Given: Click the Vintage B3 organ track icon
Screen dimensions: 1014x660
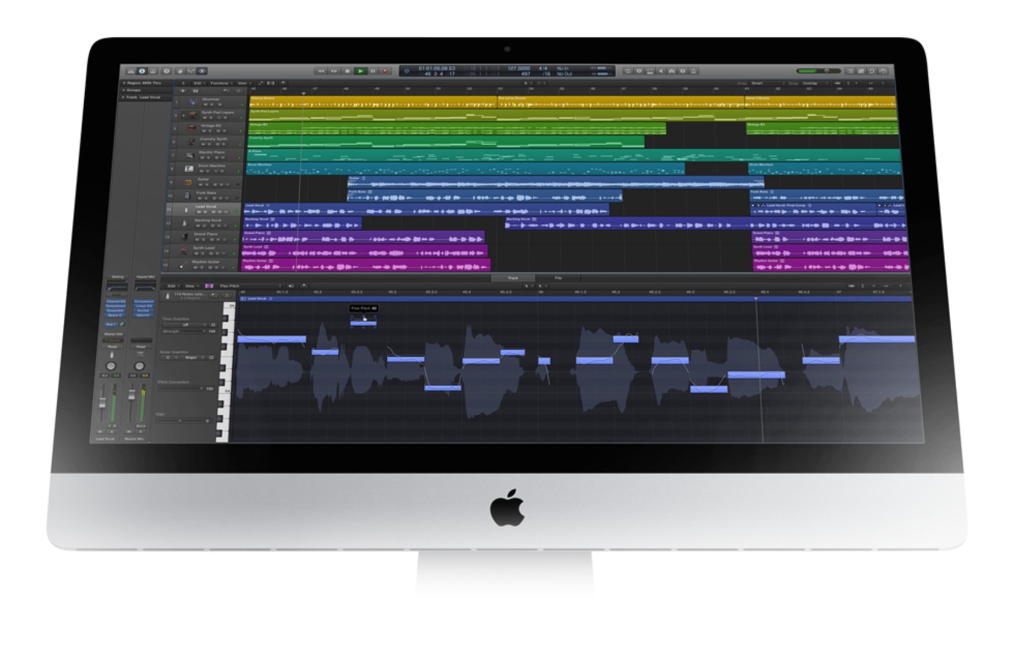Looking at the screenshot, I should click(191, 128).
